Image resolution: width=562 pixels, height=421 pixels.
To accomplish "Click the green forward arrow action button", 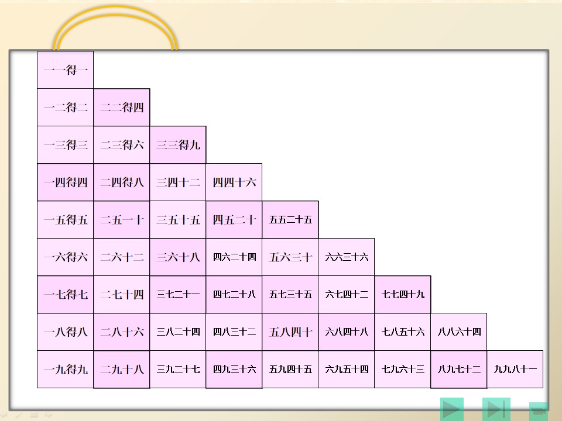I will tap(452, 409).
